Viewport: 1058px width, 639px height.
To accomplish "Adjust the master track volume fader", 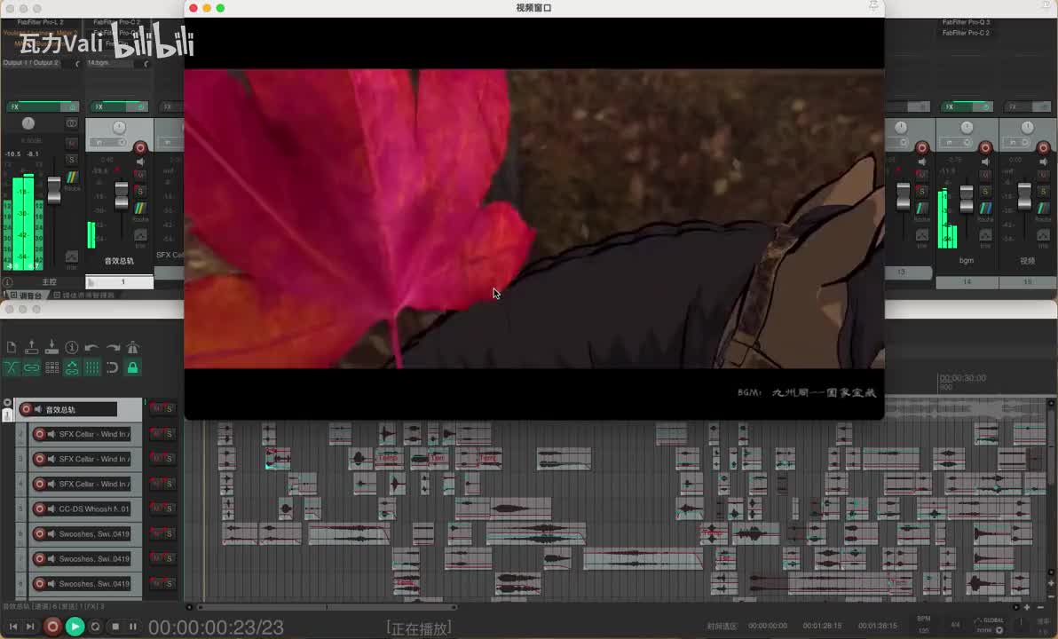I will click(x=54, y=190).
